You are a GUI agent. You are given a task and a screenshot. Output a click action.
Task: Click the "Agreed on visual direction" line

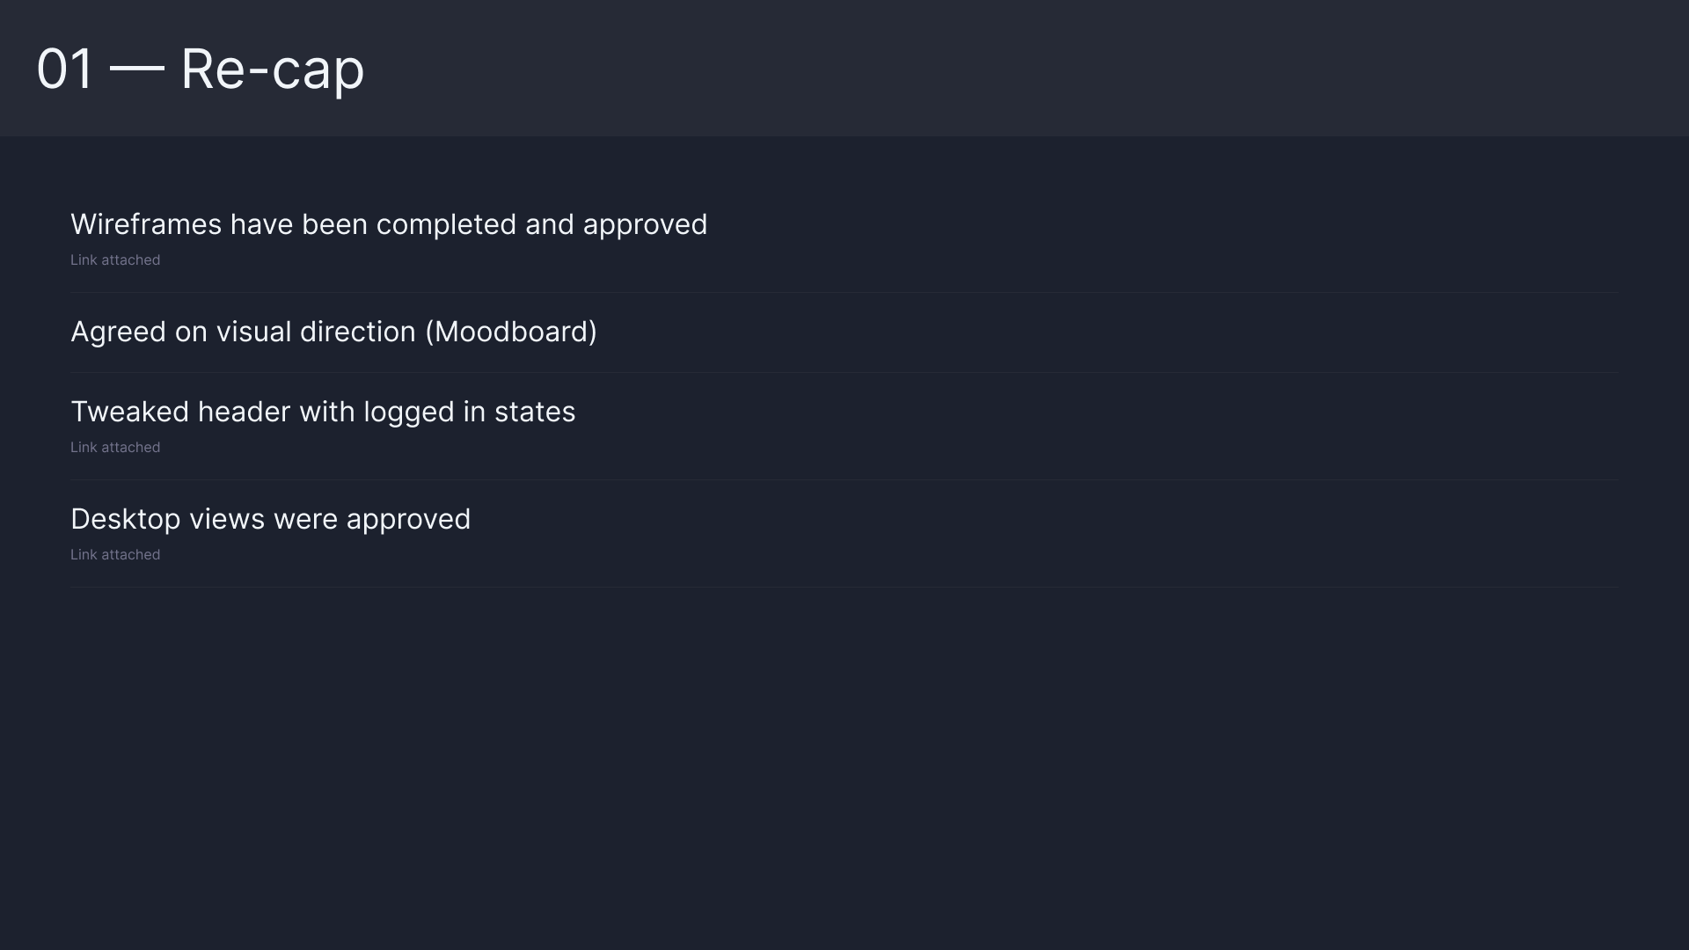[x=333, y=332]
